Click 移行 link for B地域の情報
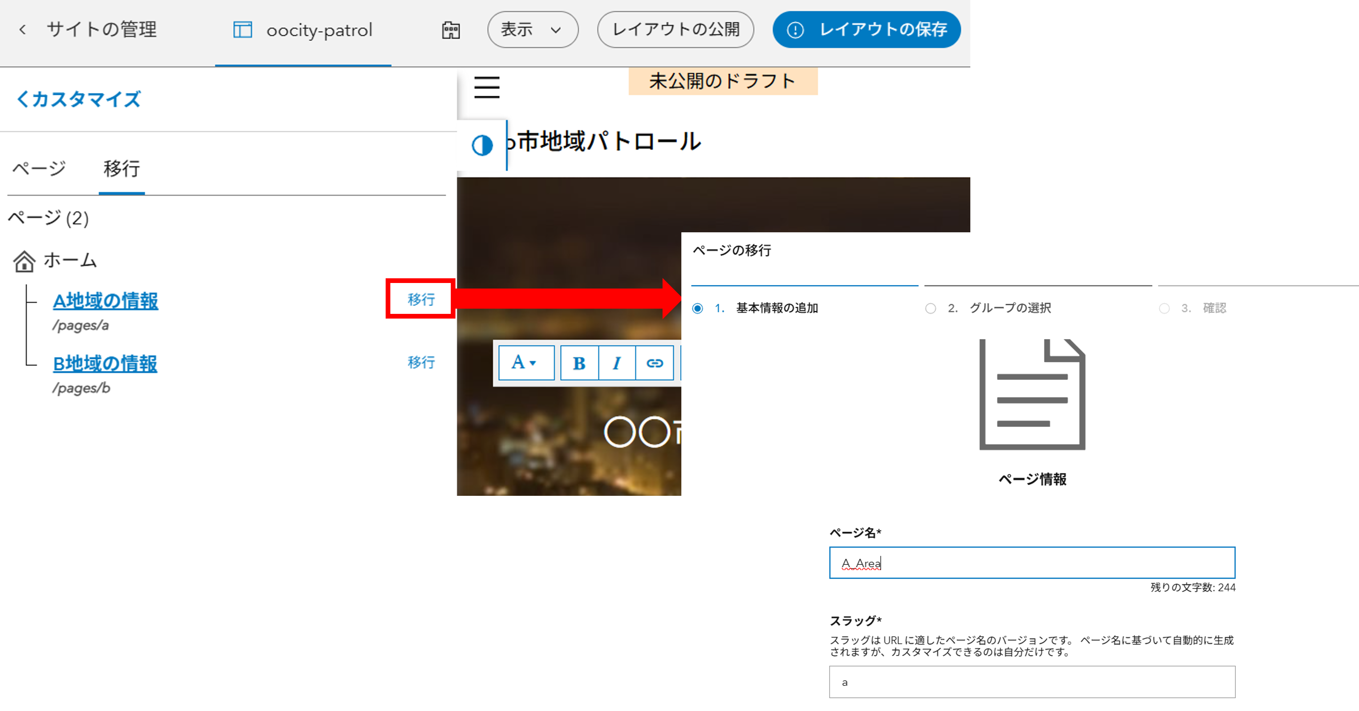1359x711 pixels. 421,362
